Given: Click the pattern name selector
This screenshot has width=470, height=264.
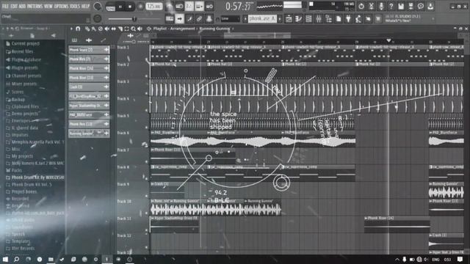Looking at the screenshot, I should [x=262, y=19].
